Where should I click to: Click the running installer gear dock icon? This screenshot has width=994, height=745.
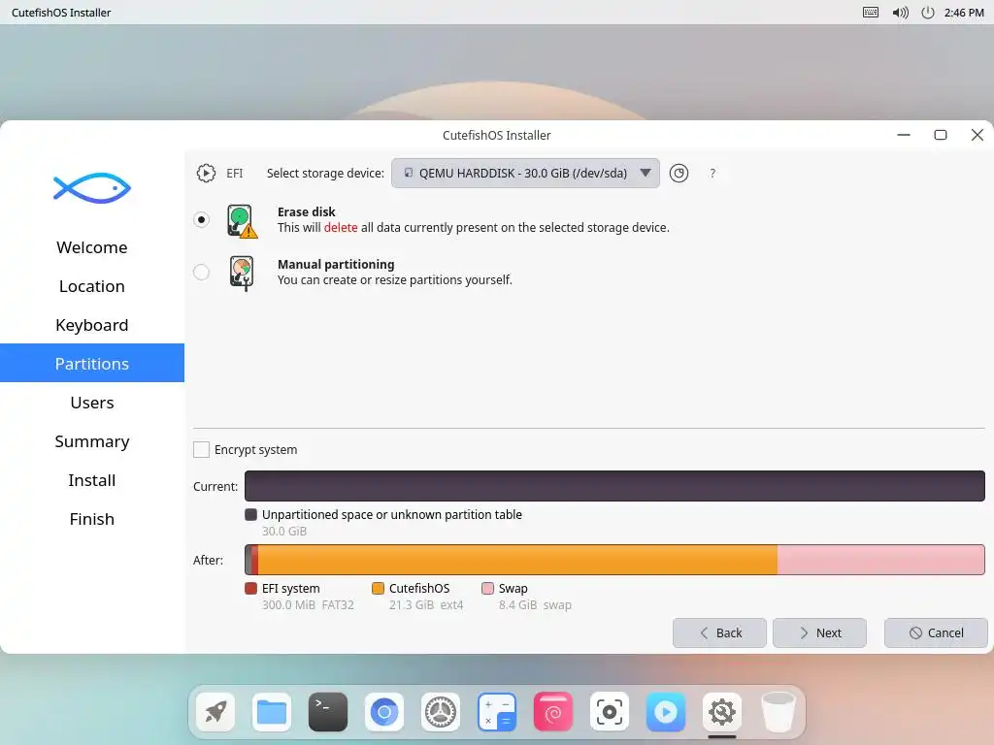click(722, 711)
